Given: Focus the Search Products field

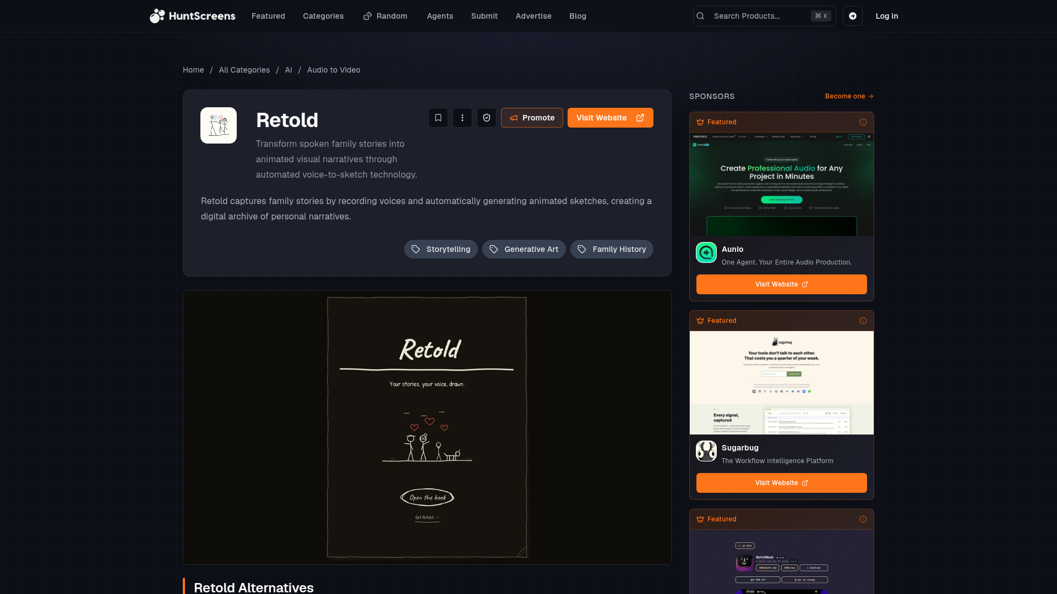Looking at the screenshot, I should [764, 16].
